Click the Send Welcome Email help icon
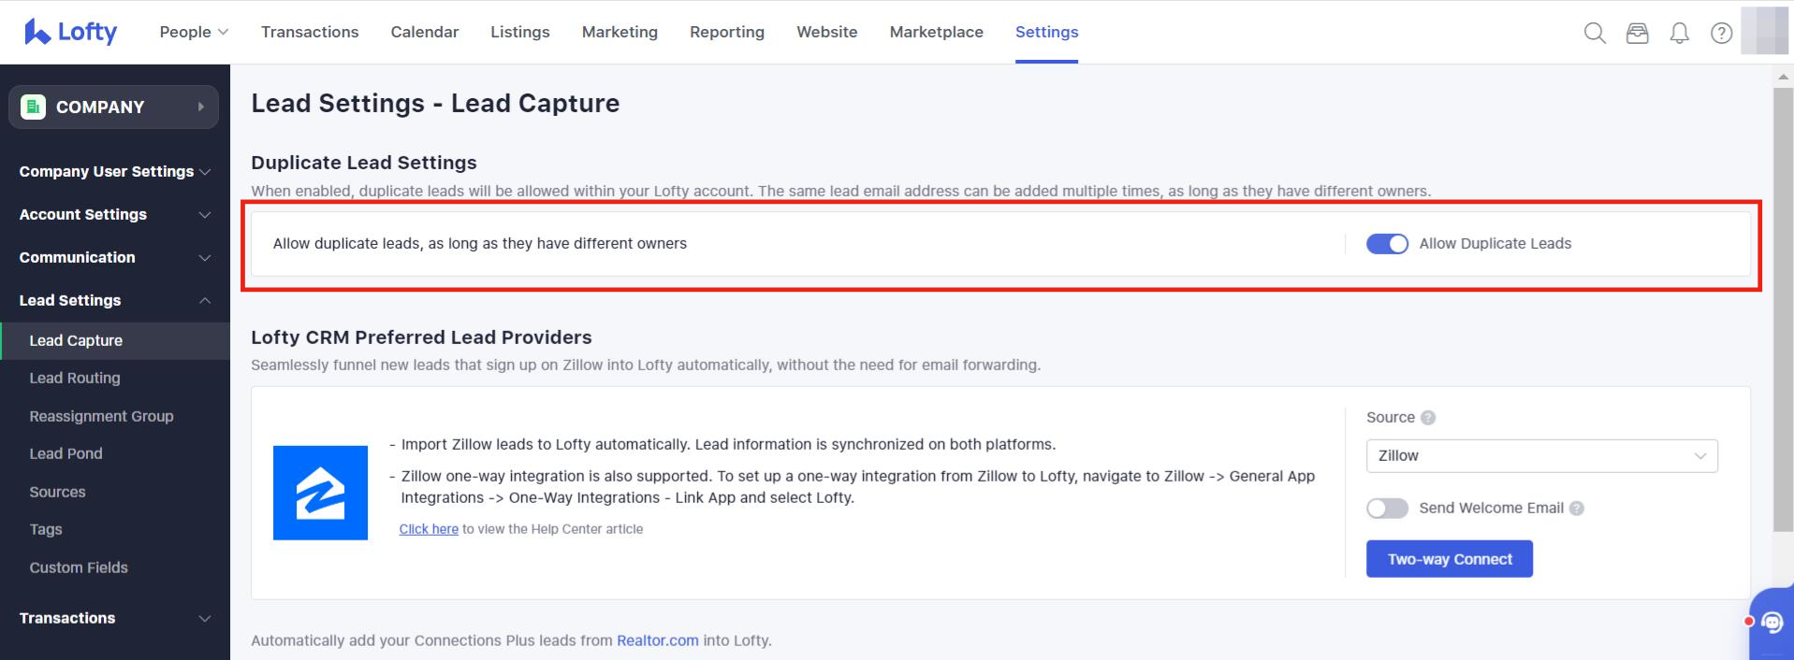This screenshot has width=1794, height=660. [x=1577, y=509]
